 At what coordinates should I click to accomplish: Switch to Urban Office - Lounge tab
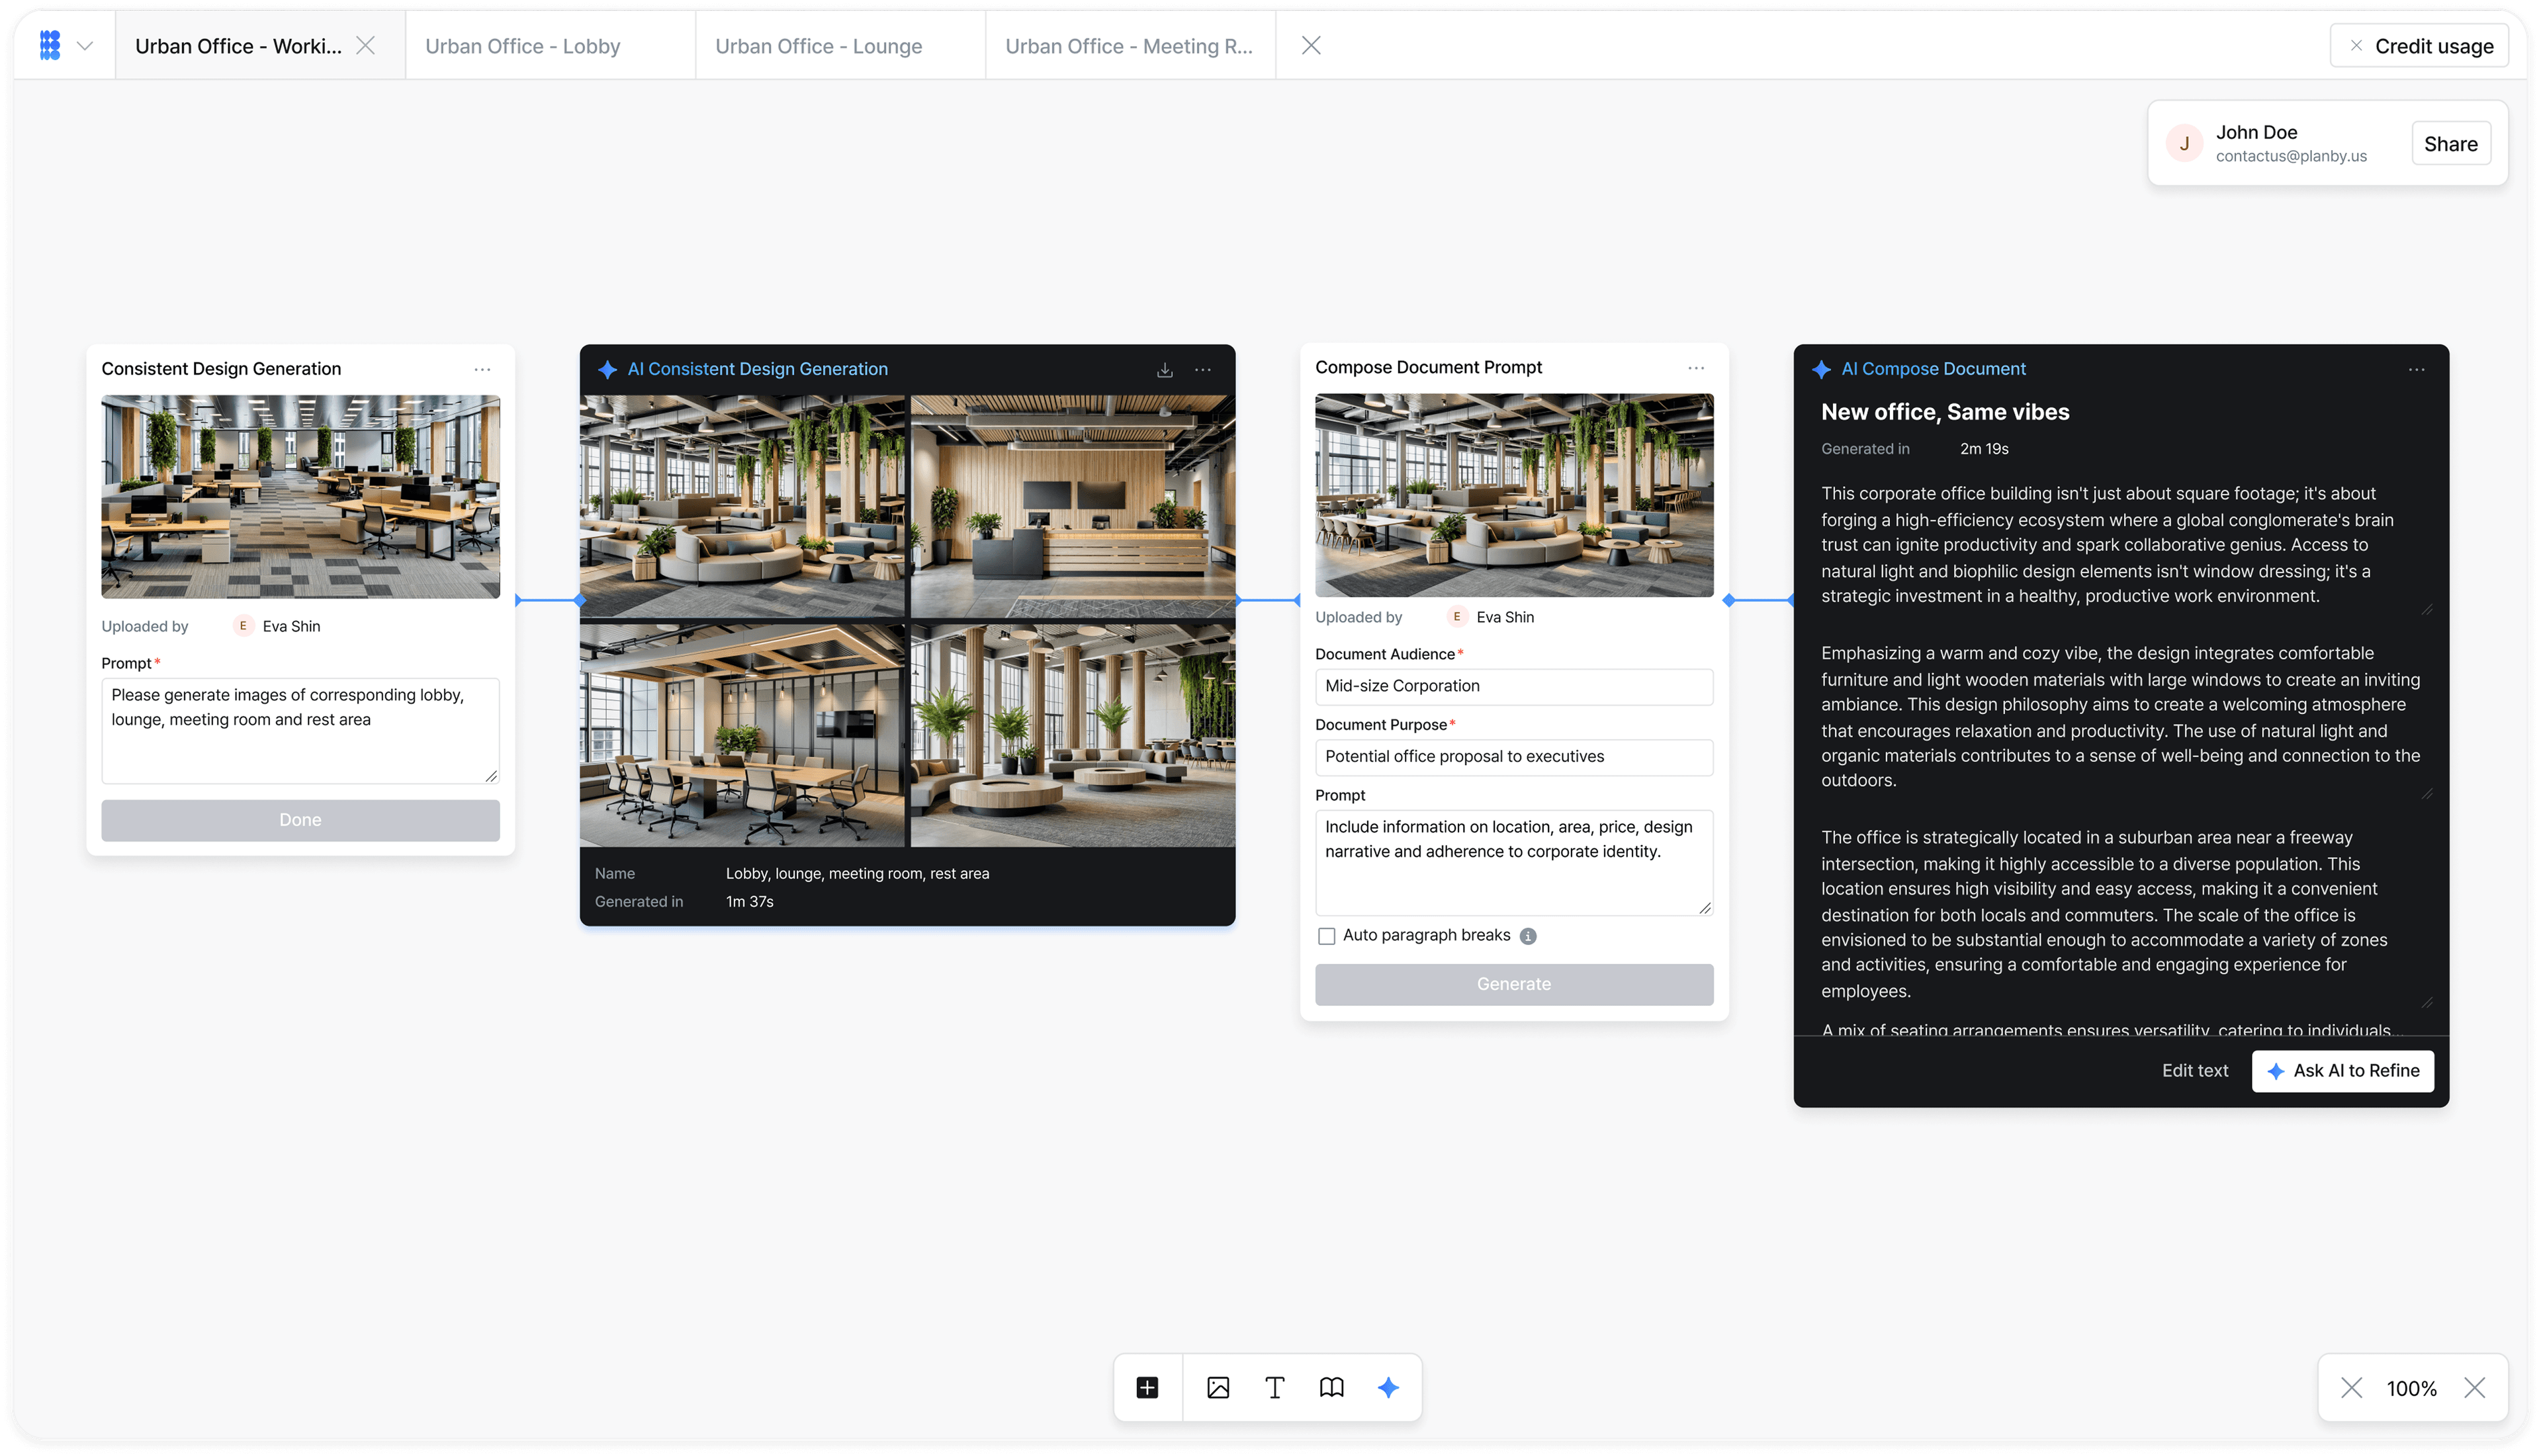819,46
